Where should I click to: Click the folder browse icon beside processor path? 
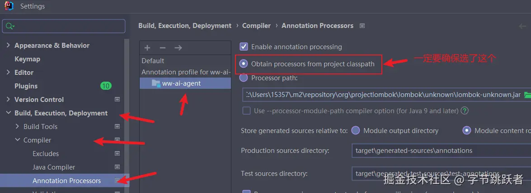(x=527, y=95)
